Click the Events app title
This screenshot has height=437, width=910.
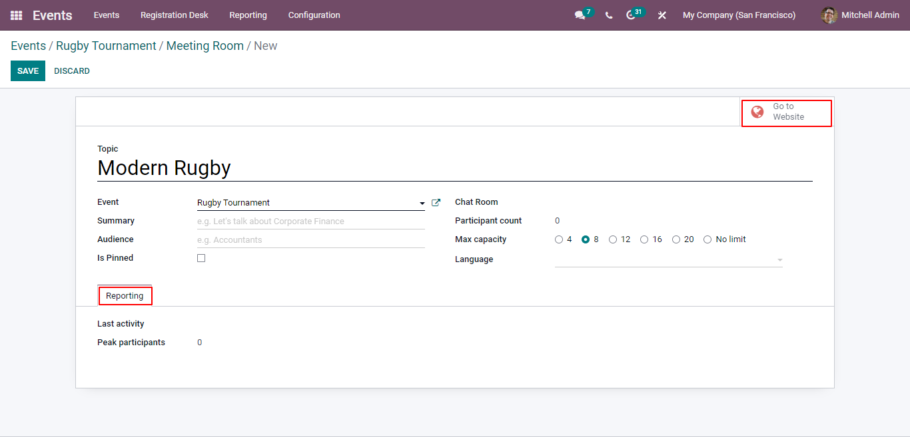pyautogui.click(x=53, y=15)
